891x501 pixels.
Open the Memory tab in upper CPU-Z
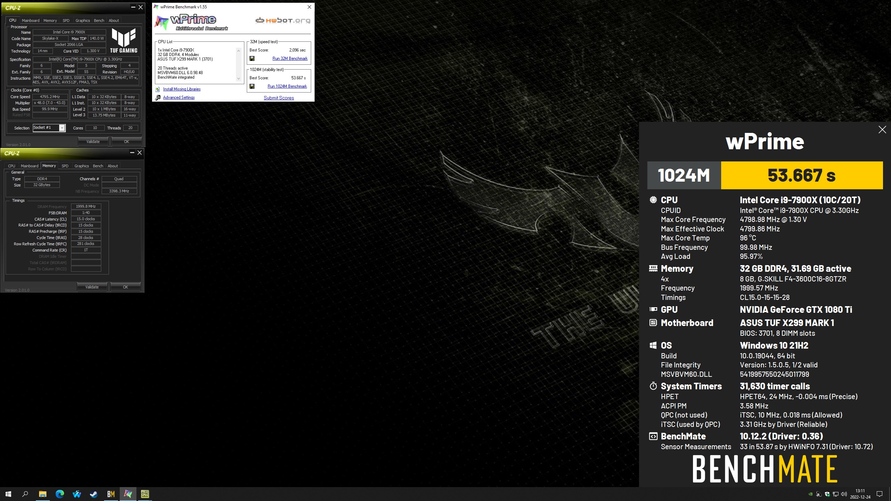coord(50,21)
